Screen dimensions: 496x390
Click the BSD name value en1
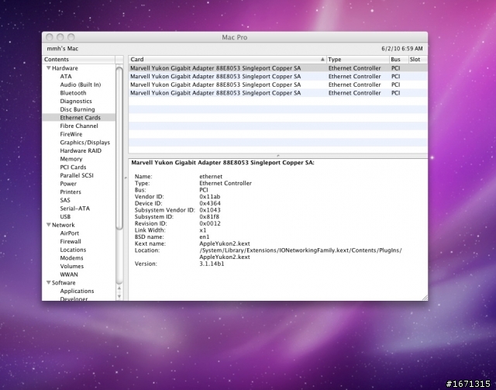pyautogui.click(x=205, y=236)
